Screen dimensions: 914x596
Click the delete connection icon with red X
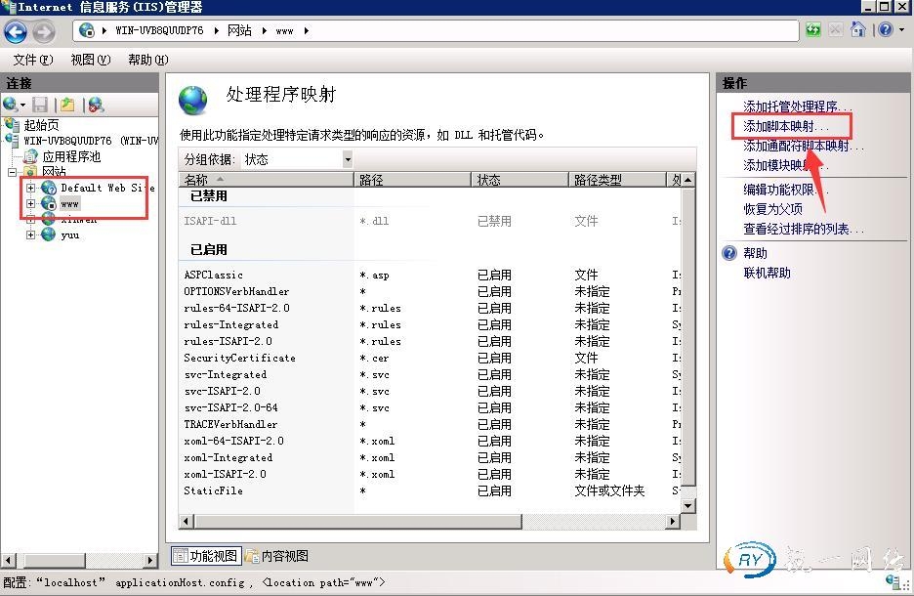tap(95, 105)
